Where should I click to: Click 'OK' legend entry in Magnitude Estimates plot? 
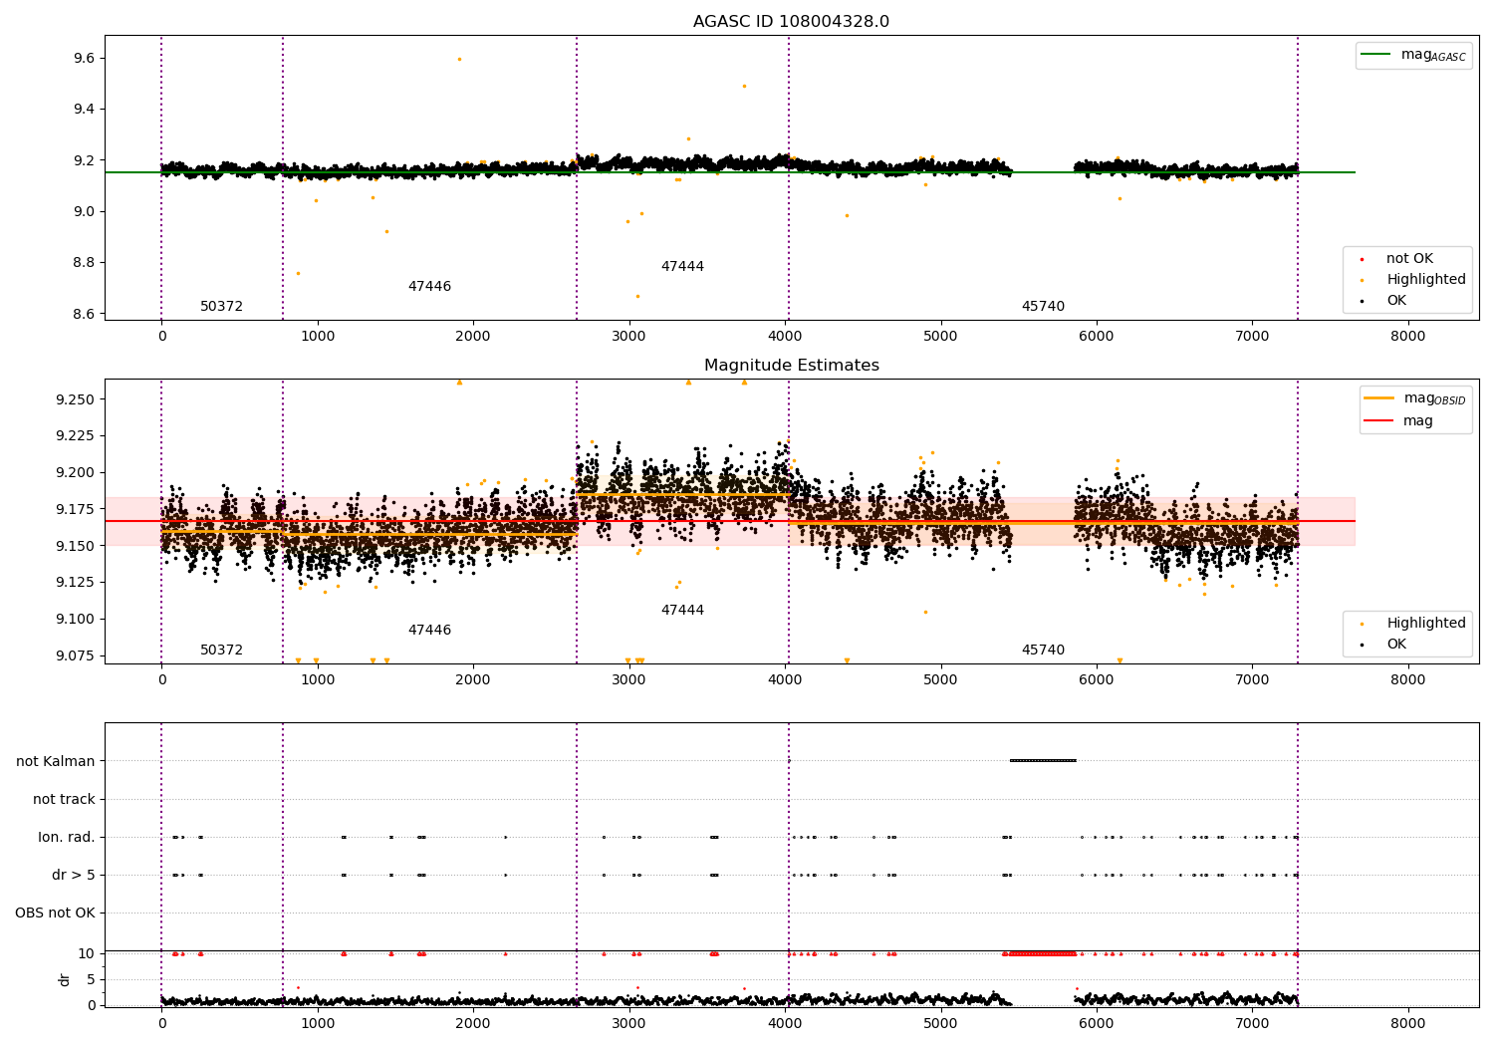1396,645
